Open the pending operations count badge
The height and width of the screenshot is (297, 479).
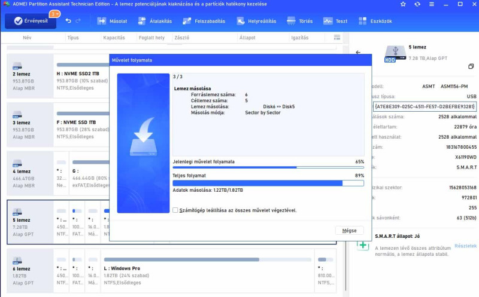pyautogui.click(x=55, y=14)
